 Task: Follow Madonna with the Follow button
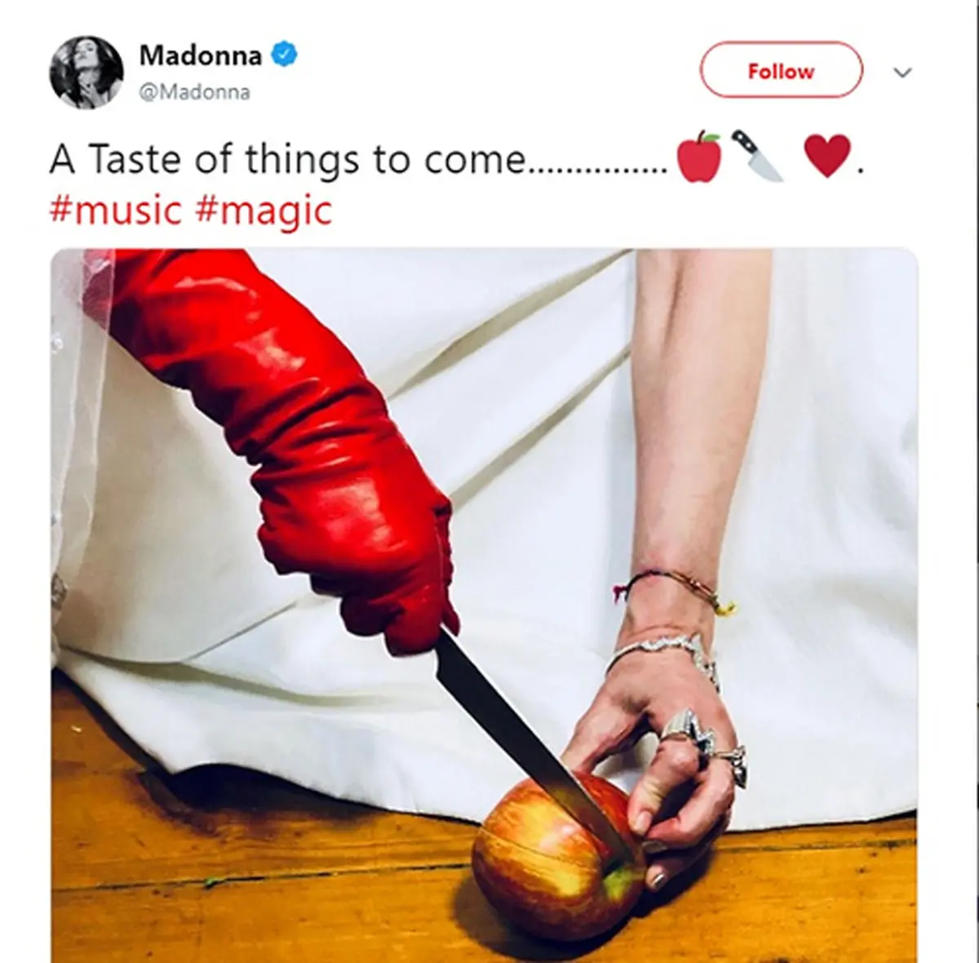781,71
